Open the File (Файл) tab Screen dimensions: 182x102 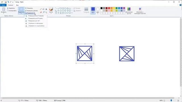point(3,5)
